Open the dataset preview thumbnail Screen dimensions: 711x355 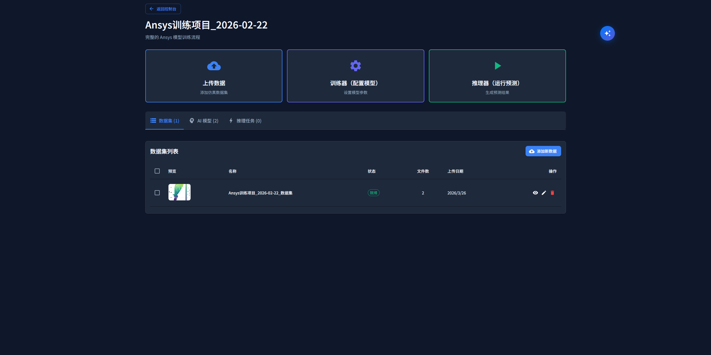[x=180, y=192]
